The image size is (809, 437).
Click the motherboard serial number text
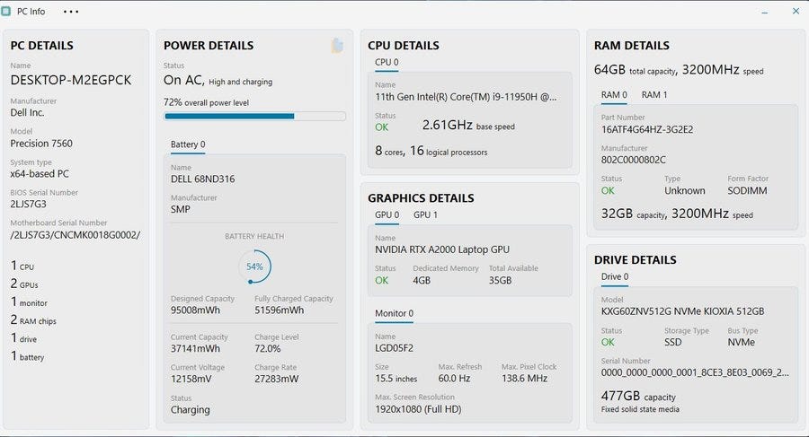click(76, 235)
